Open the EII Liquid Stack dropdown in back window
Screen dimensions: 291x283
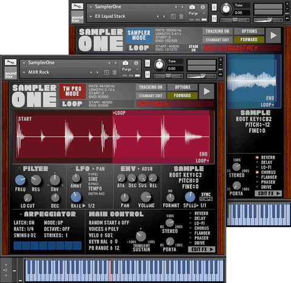(91, 16)
